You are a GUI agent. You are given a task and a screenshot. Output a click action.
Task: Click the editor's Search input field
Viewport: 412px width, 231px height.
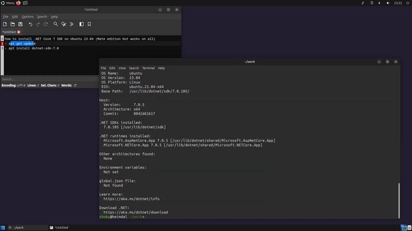coord(50,79)
